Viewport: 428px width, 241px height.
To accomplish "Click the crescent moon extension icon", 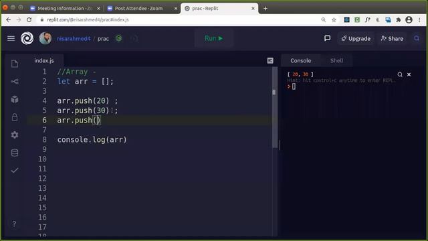I will point(378,19).
